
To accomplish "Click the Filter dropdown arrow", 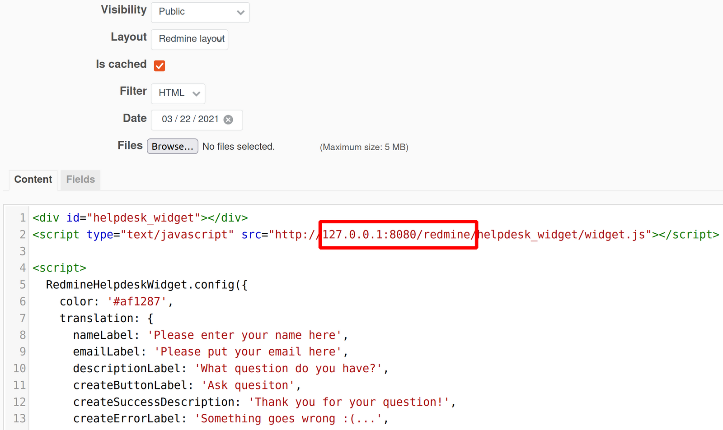I will click(196, 93).
